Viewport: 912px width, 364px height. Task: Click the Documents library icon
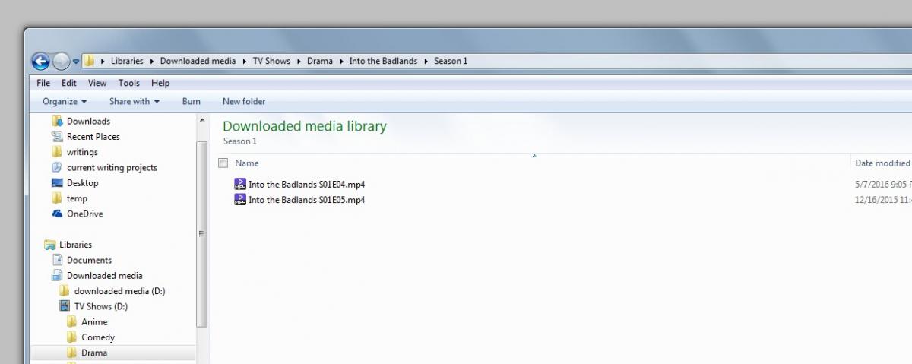pos(57,260)
